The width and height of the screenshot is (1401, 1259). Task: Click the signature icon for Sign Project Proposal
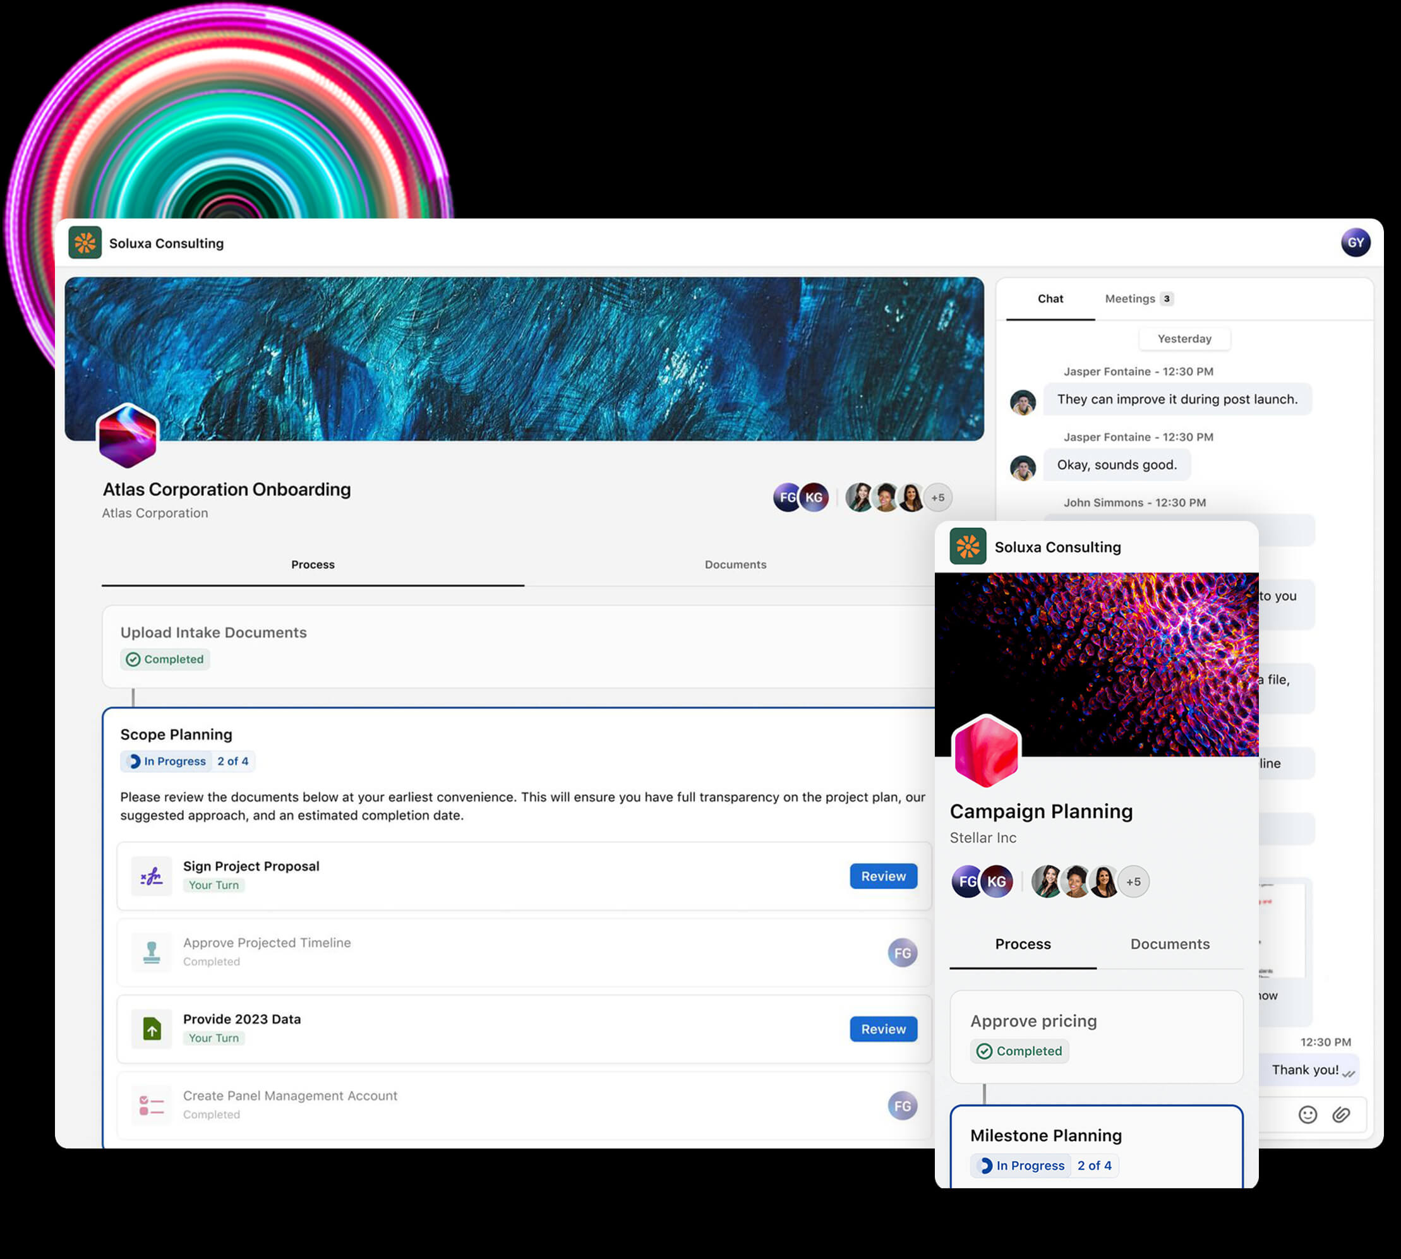click(152, 876)
